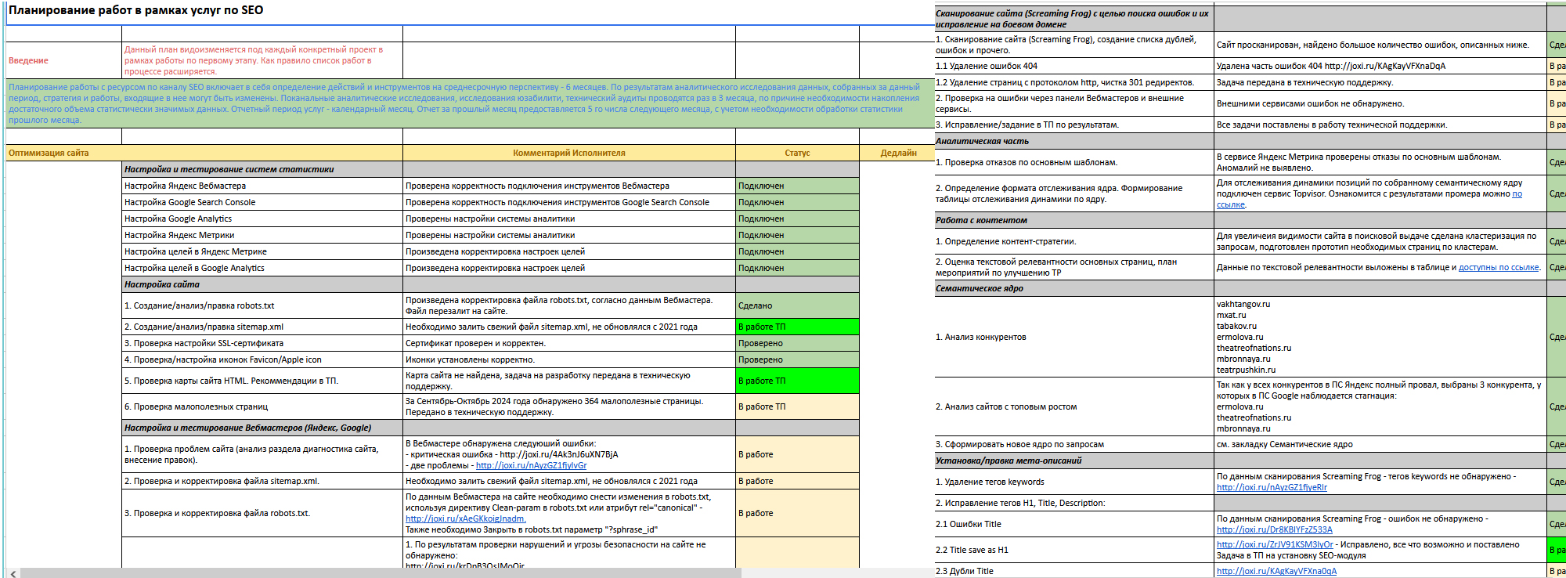The width and height of the screenshot is (1566, 578).
Task: Select the 'Настройка Яндекс Вебмастера' cell
Action: point(185,186)
